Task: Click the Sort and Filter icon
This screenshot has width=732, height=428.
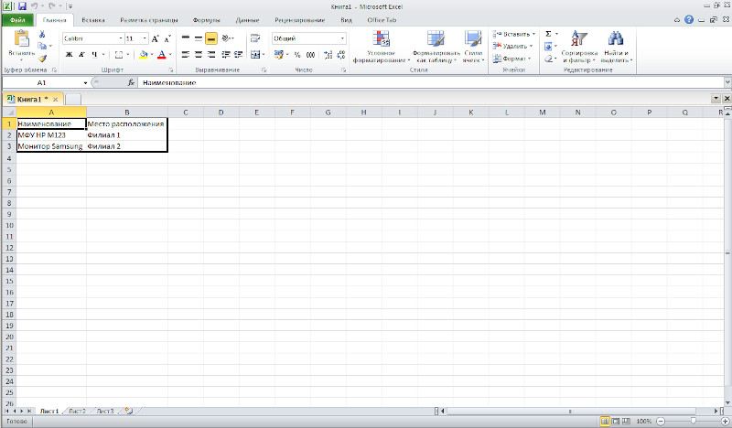Action: [578, 38]
